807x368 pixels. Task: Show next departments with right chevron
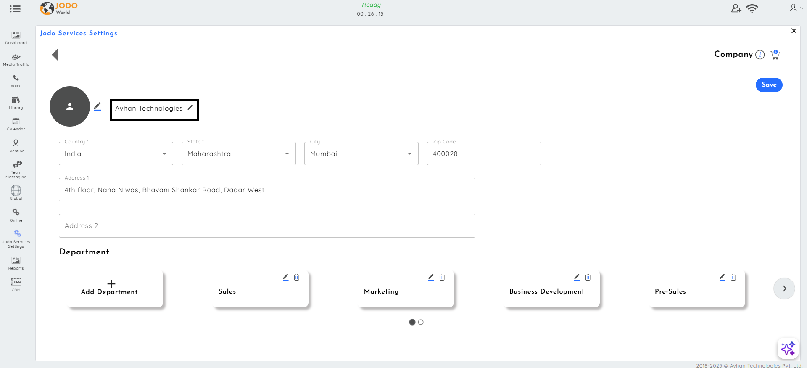click(784, 289)
